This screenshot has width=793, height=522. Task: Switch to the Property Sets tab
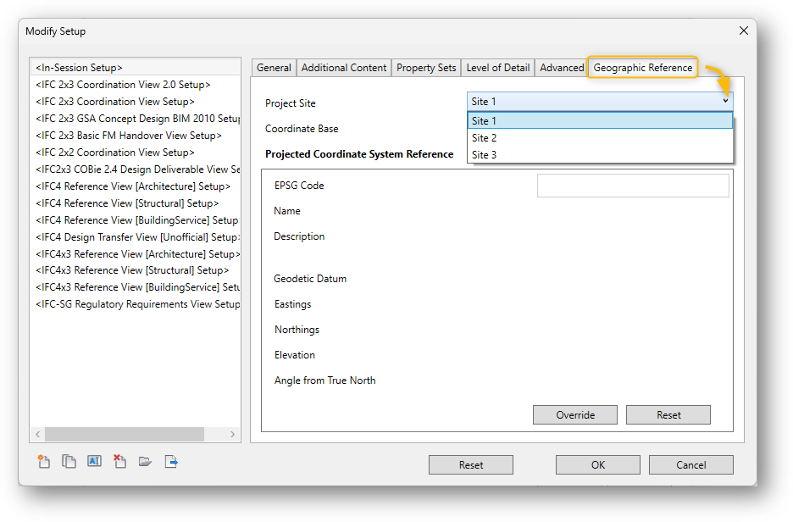[x=426, y=68]
